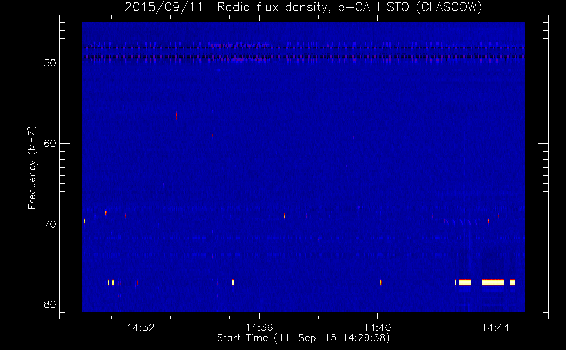566x350 pixels.
Task: Click the time tick label '14:40'
Action: pyautogui.click(x=377, y=328)
